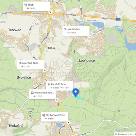Click the Tehovec town label
The image size is (136, 136).
15,30
